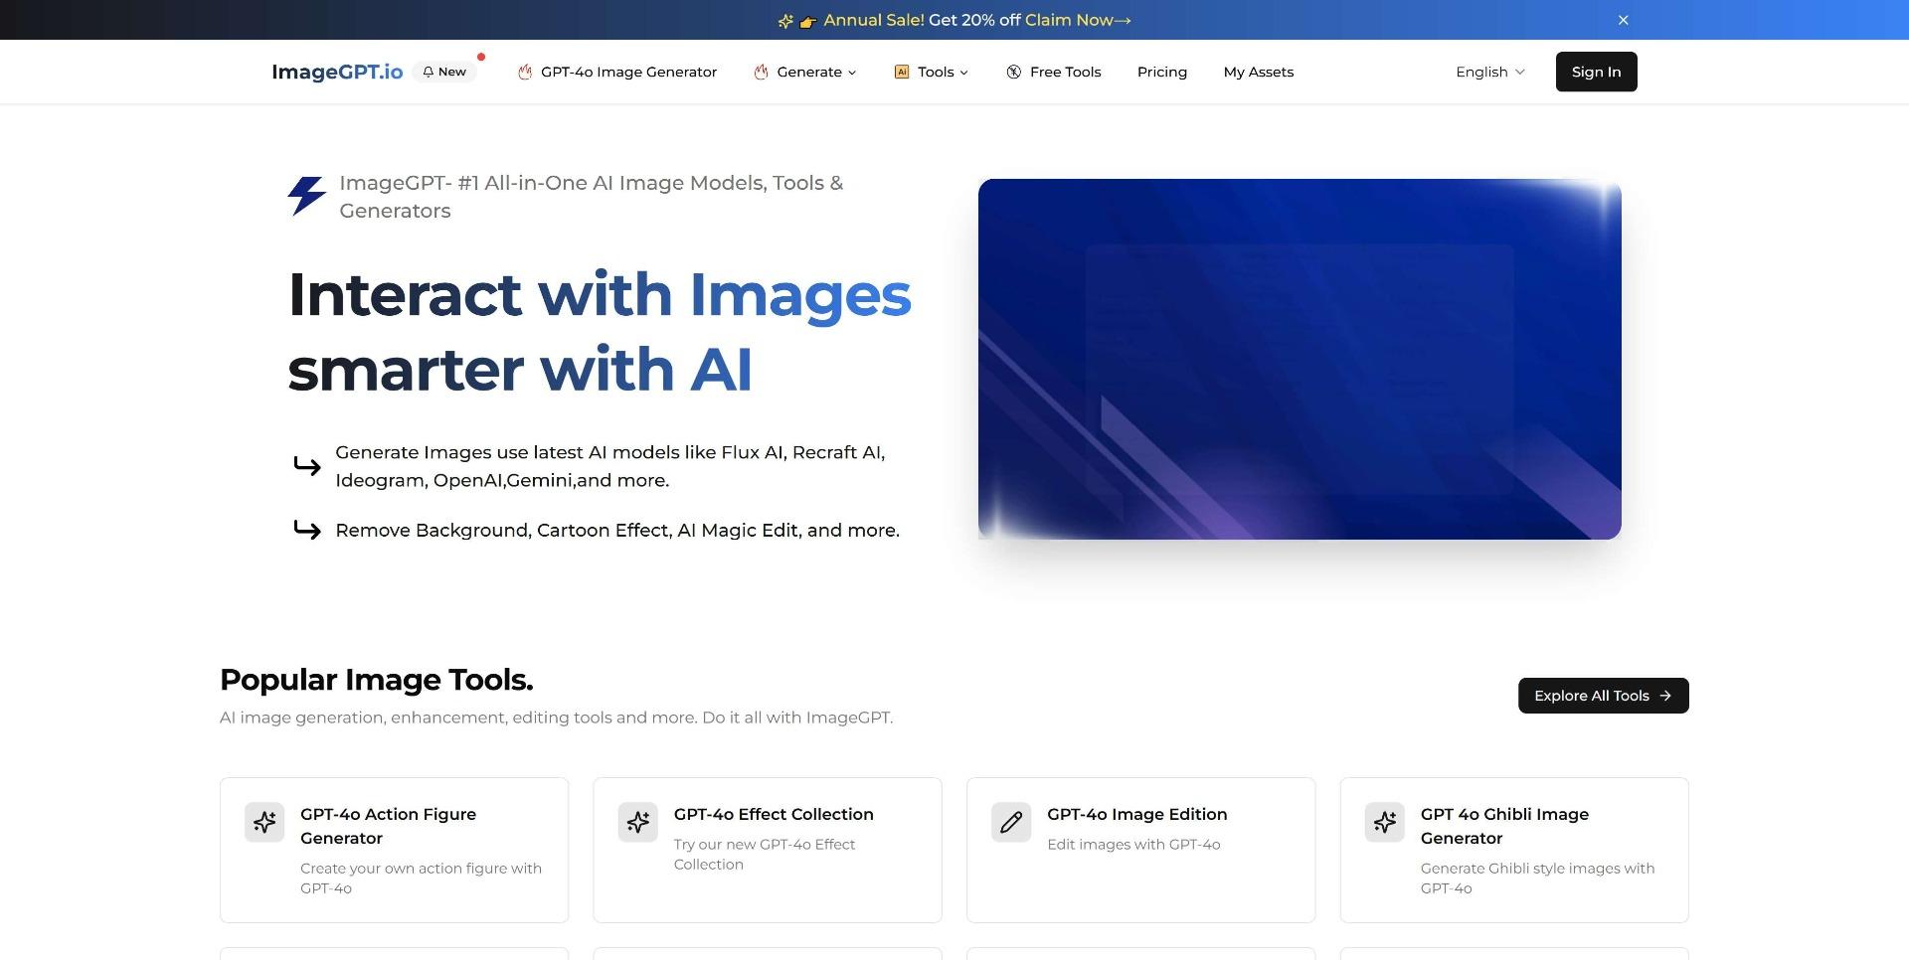
Task: Click the hero preview image
Action: (1300, 359)
